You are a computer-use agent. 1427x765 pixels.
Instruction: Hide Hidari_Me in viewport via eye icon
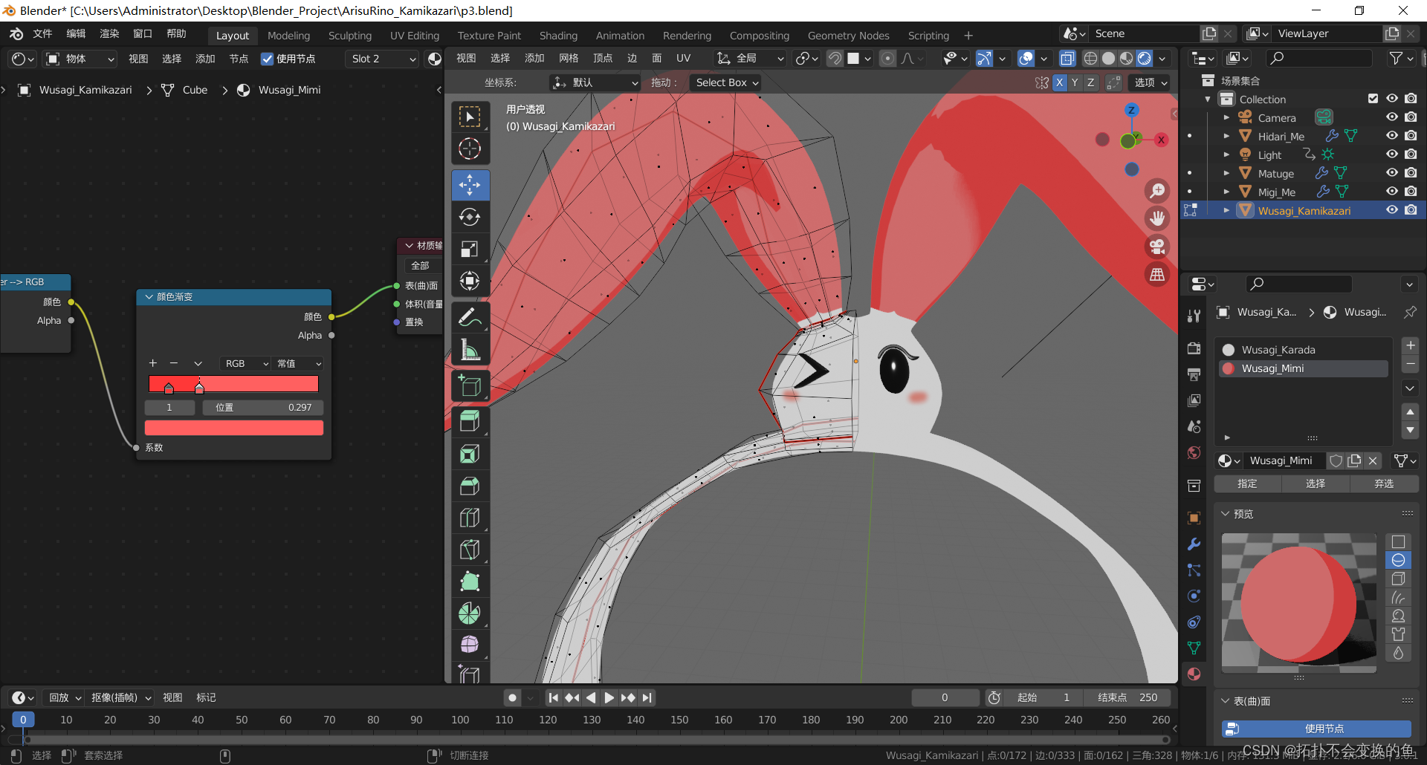tap(1391, 136)
